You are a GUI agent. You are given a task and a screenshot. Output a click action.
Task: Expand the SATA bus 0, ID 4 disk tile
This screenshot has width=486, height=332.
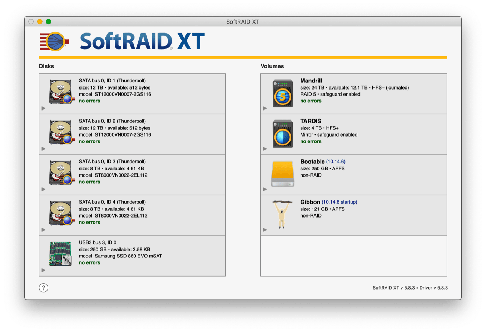click(x=44, y=230)
